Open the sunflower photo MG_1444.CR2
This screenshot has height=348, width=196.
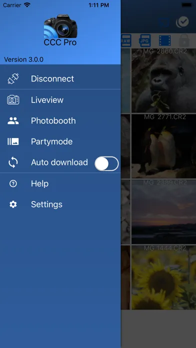click(x=164, y=277)
